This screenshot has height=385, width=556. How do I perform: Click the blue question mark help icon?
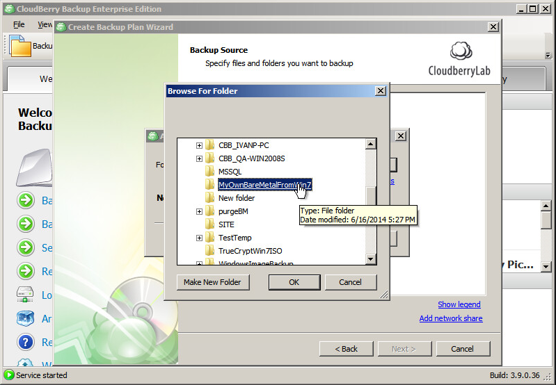(x=26, y=342)
